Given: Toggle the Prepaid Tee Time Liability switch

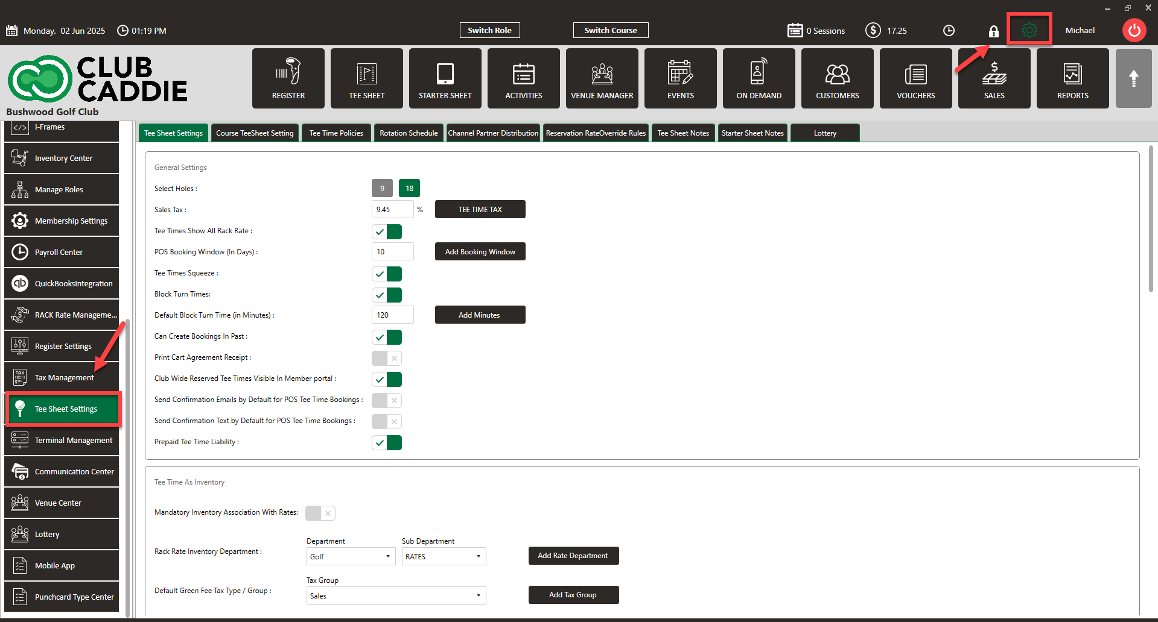Looking at the screenshot, I should 387,442.
